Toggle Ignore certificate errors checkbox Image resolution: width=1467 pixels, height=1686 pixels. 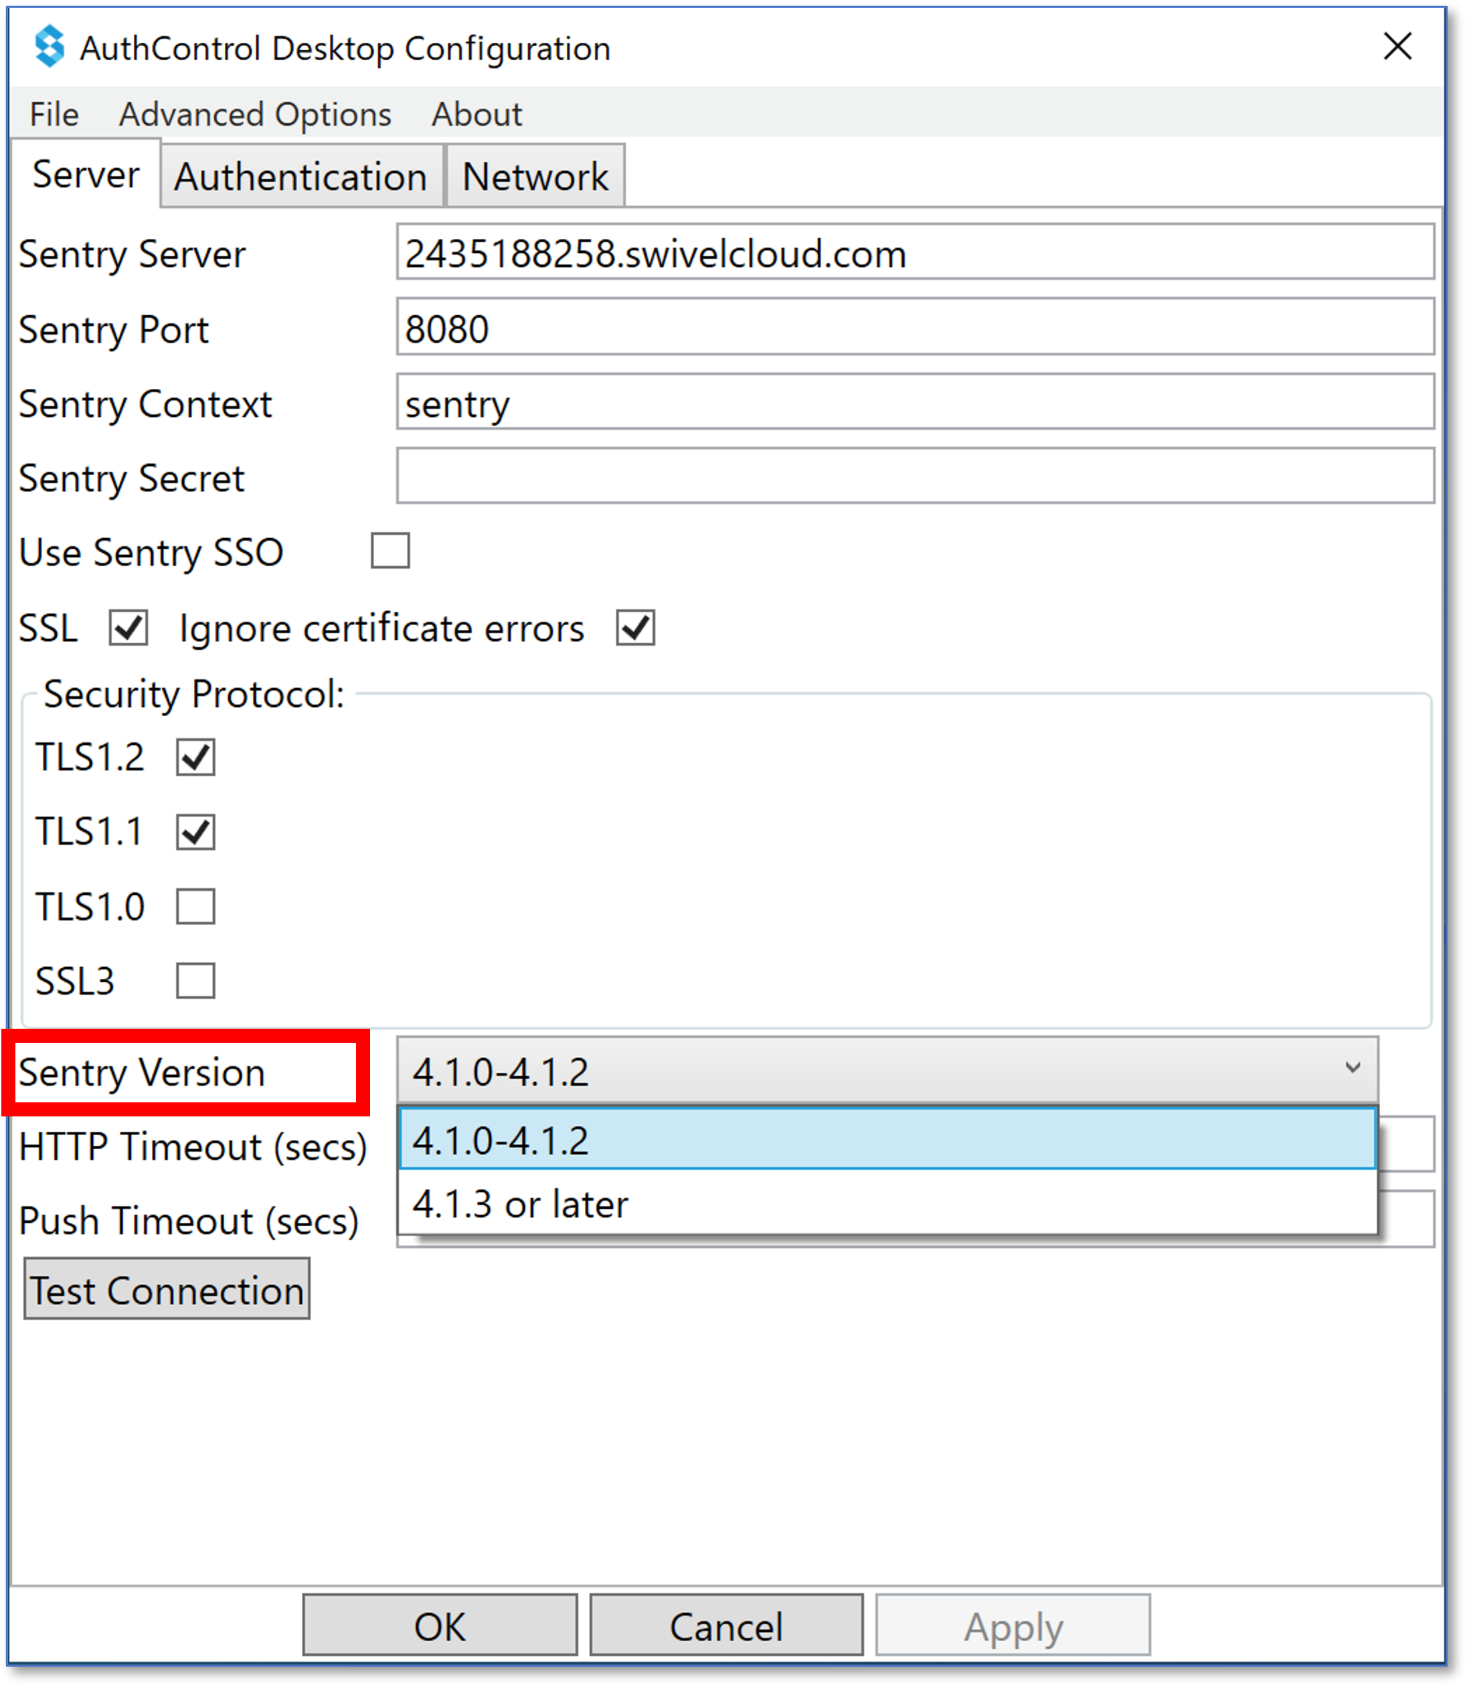coord(635,628)
